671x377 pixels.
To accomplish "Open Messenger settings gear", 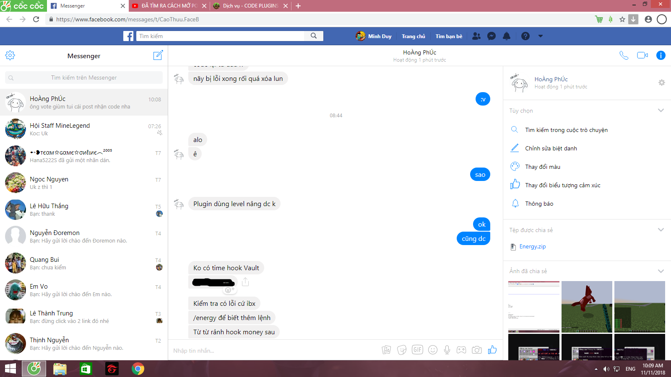I will (10, 55).
